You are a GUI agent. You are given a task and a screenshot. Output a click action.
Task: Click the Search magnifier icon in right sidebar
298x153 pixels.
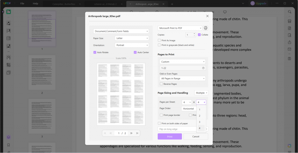290,12
